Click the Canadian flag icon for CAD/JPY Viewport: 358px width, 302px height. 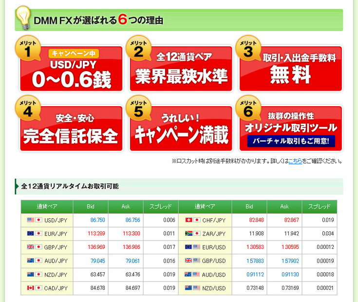(x=30, y=288)
